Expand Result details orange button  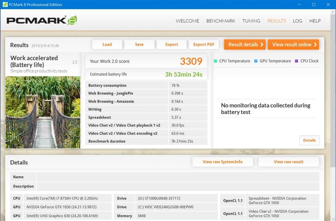click(245, 44)
